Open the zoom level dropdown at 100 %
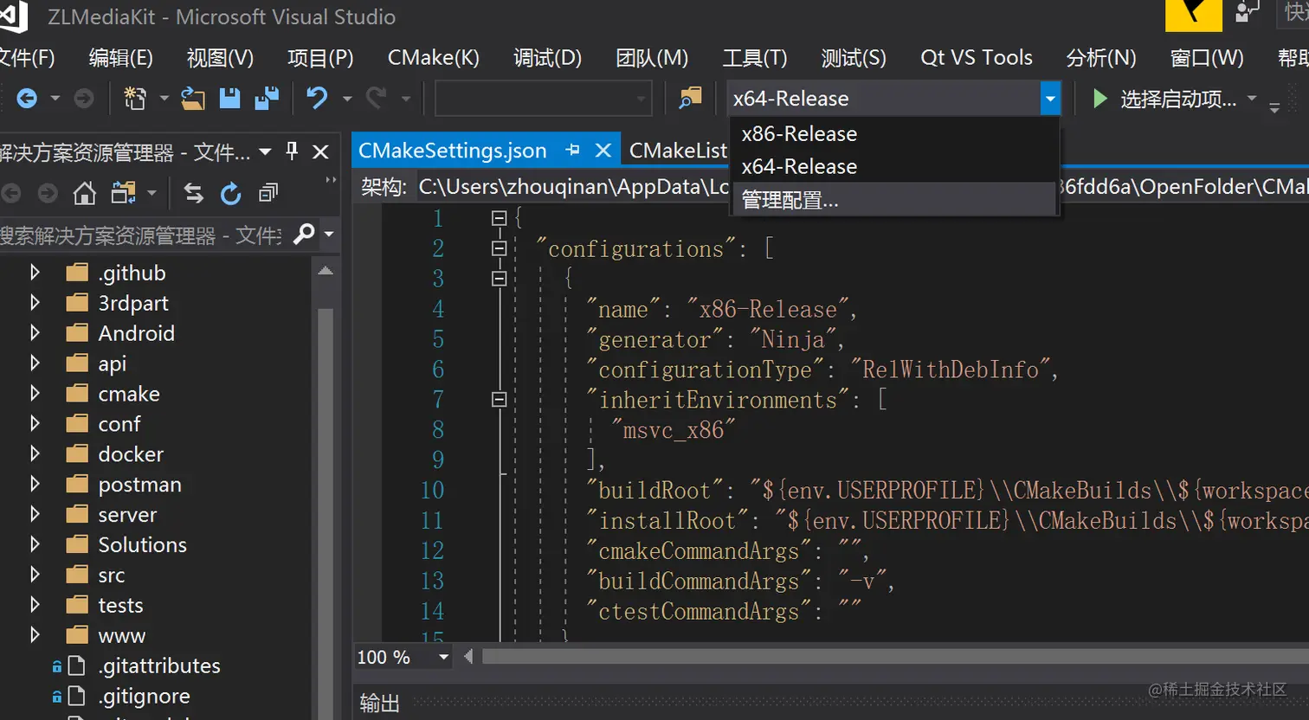 (444, 658)
